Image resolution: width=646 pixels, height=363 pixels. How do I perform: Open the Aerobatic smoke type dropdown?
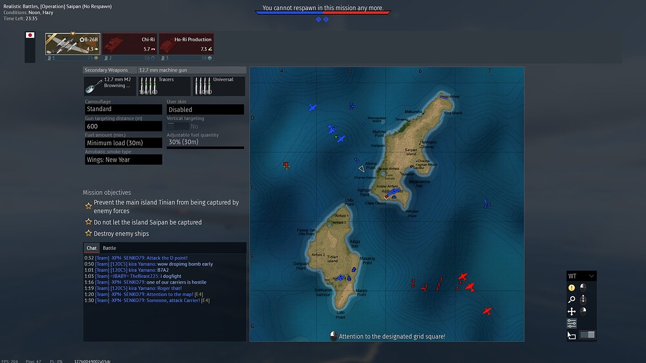(x=123, y=160)
